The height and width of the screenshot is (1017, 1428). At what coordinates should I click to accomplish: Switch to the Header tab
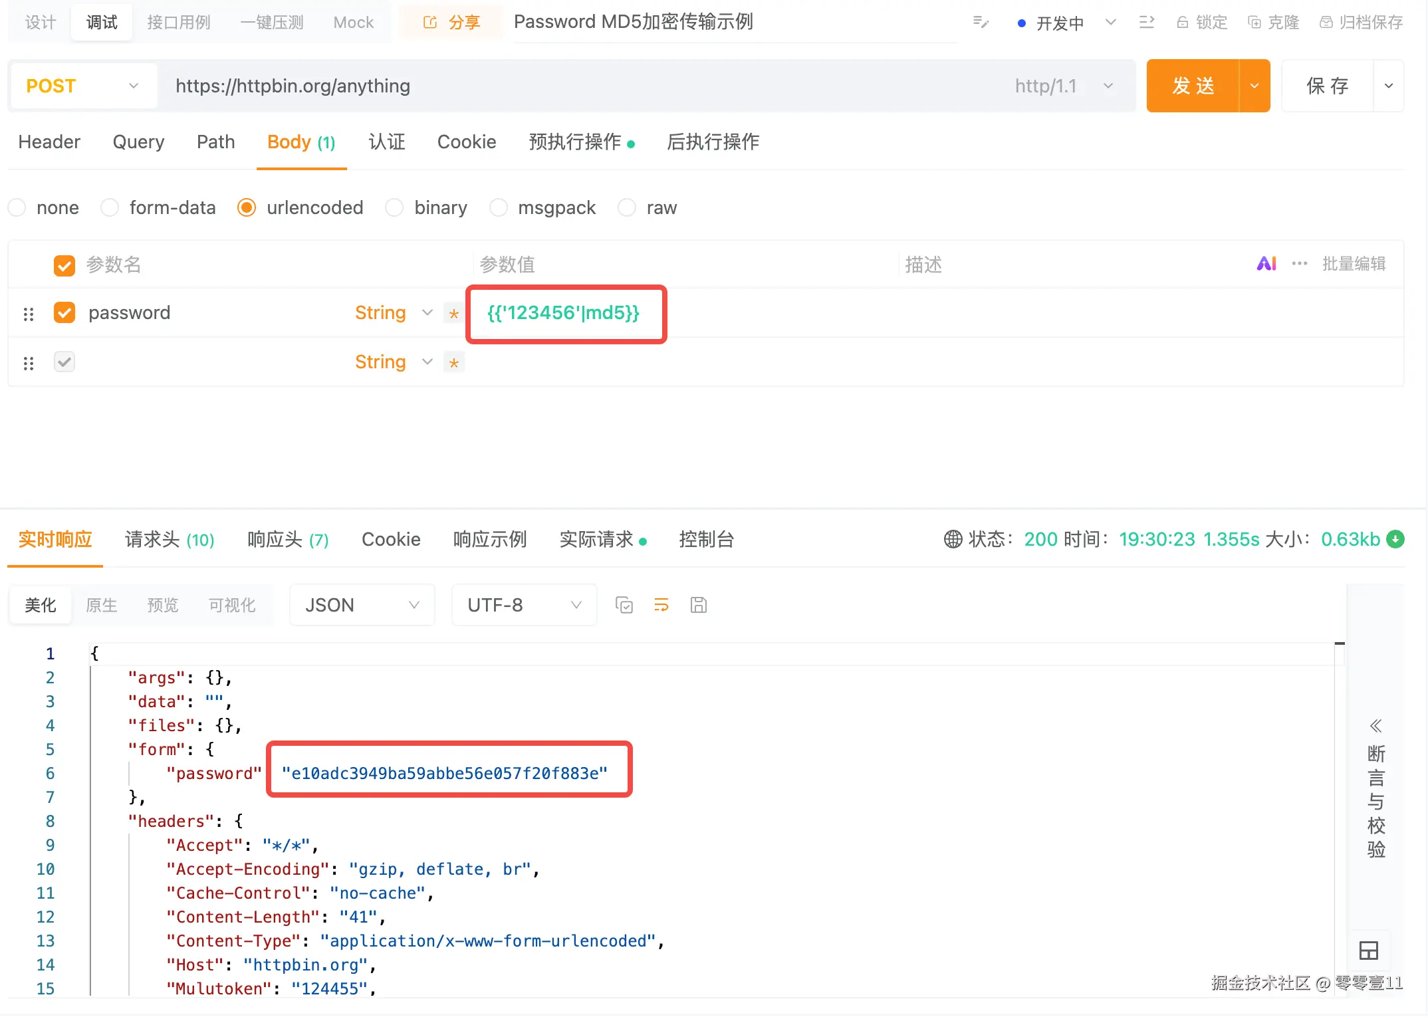pos(49,142)
